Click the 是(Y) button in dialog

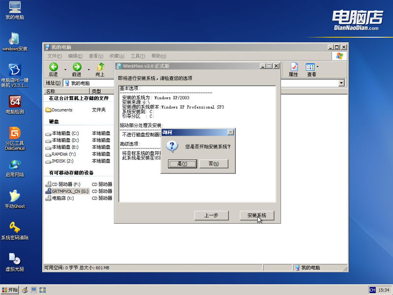[x=182, y=164]
